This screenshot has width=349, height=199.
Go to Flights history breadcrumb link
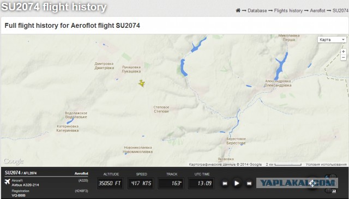288,10
